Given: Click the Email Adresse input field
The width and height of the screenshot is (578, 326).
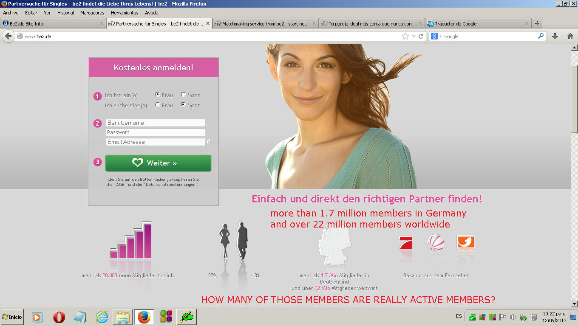Looking at the screenshot, I should tap(156, 142).
